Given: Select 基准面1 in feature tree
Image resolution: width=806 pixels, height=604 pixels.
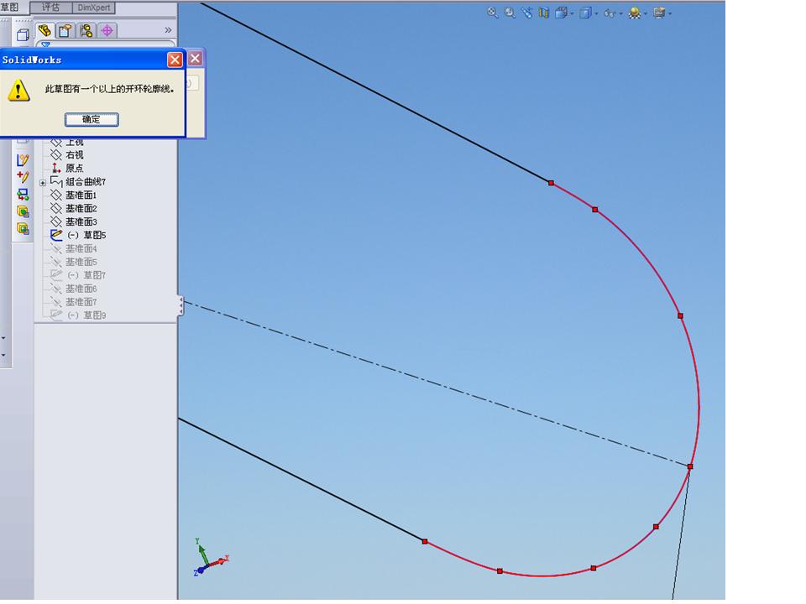Looking at the screenshot, I should click(x=81, y=195).
